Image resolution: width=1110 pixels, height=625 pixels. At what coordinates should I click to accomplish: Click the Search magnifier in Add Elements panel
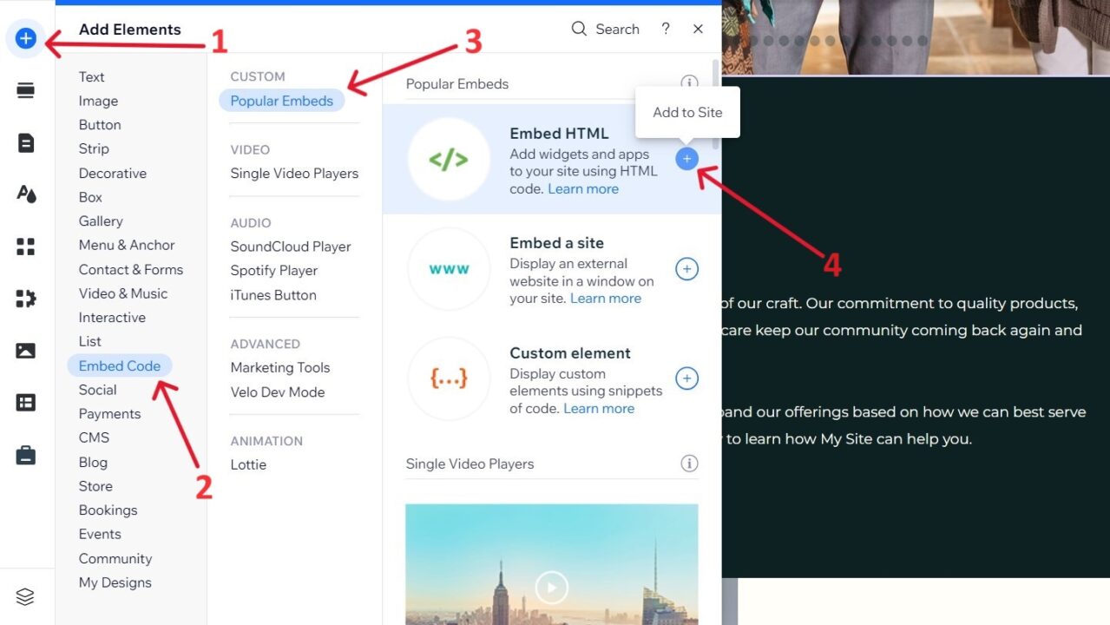pyautogui.click(x=579, y=29)
